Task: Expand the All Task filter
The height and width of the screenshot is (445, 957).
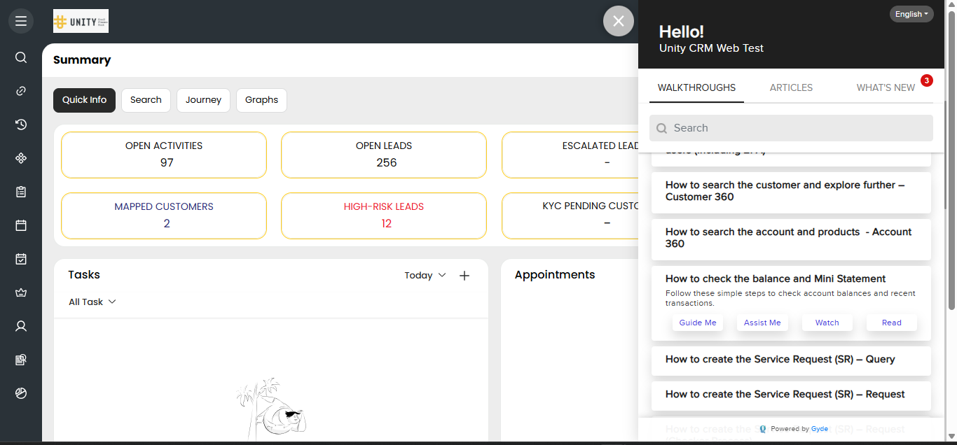Action: tap(92, 302)
